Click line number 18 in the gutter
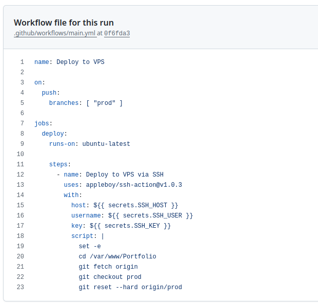The height and width of the screenshot is (305, 318). pyautogui.click(x=21, y=236)
